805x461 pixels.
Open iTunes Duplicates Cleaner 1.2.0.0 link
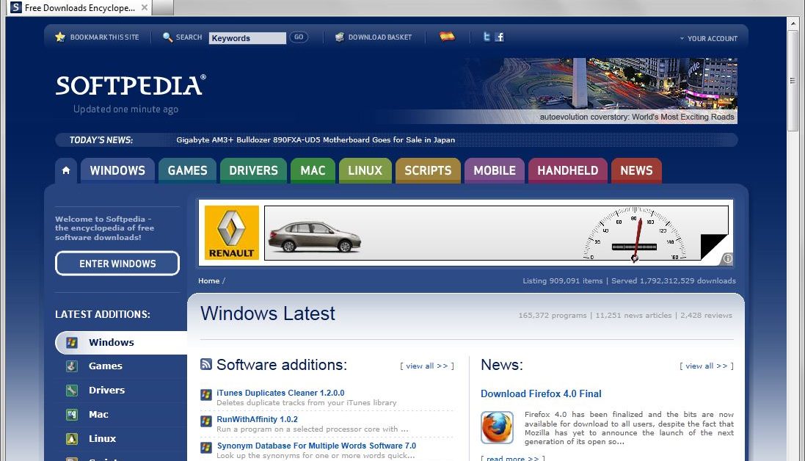tap(280, 393)
